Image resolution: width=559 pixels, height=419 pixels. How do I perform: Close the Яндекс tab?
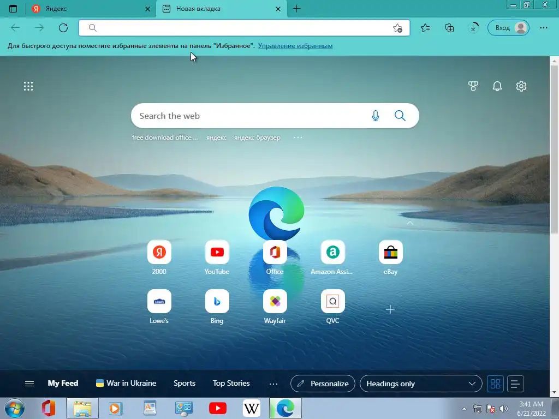[147, 9]
